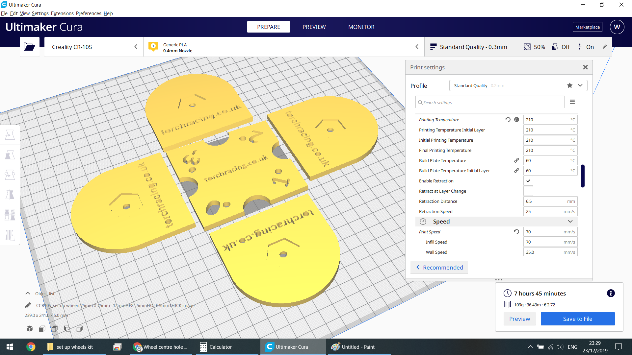Reset Printing Temperature with revert arrow
632x355 pixels.
pyautogui.click(x=508, y=120)
